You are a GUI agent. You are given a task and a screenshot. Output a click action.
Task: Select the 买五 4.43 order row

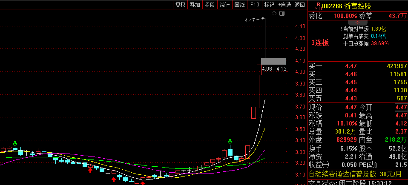(x=358, y=98)
